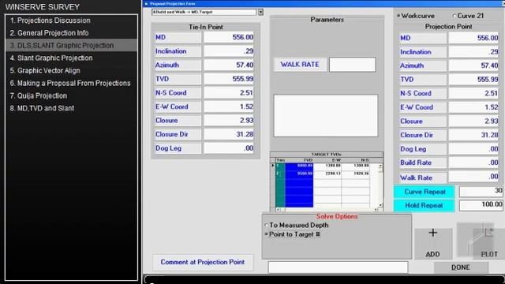Click the large empty Parameters text box
The width and height of the screenshot is (505, 284).
tap(326, 116)
